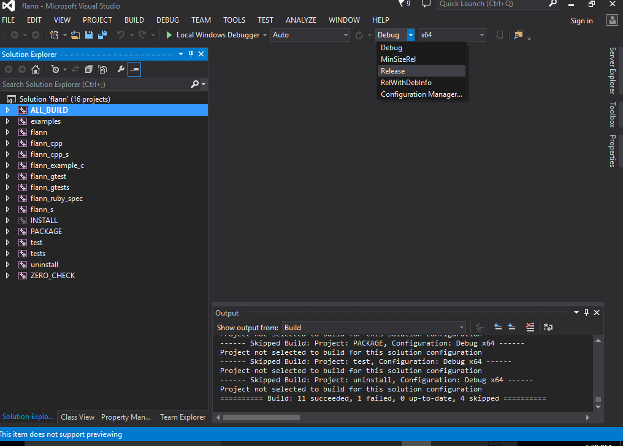Click the Quick Launch magnifier icon
Screen dimensions: 623x446
(552, 4)
